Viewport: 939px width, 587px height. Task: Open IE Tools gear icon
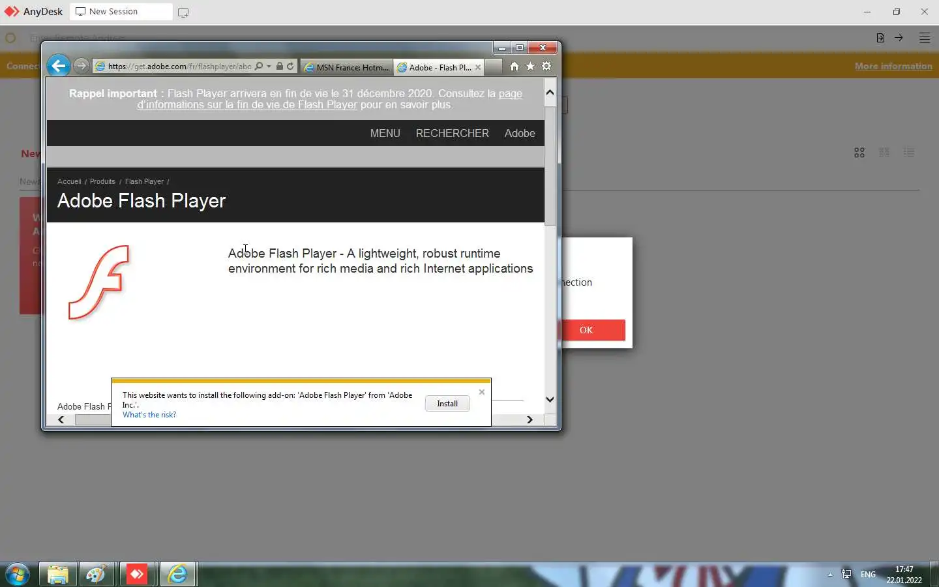tap(546, 67)
